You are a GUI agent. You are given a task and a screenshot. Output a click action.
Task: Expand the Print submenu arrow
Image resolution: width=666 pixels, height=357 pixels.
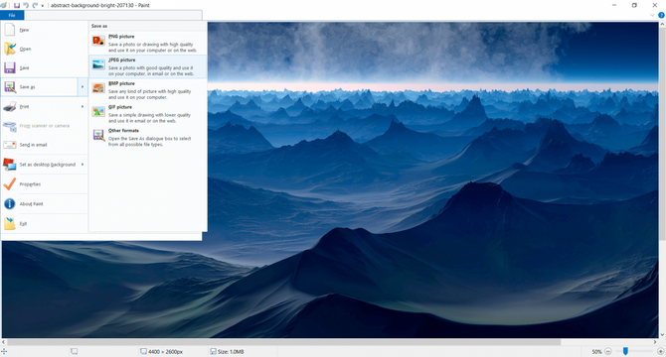click(83, 107)
